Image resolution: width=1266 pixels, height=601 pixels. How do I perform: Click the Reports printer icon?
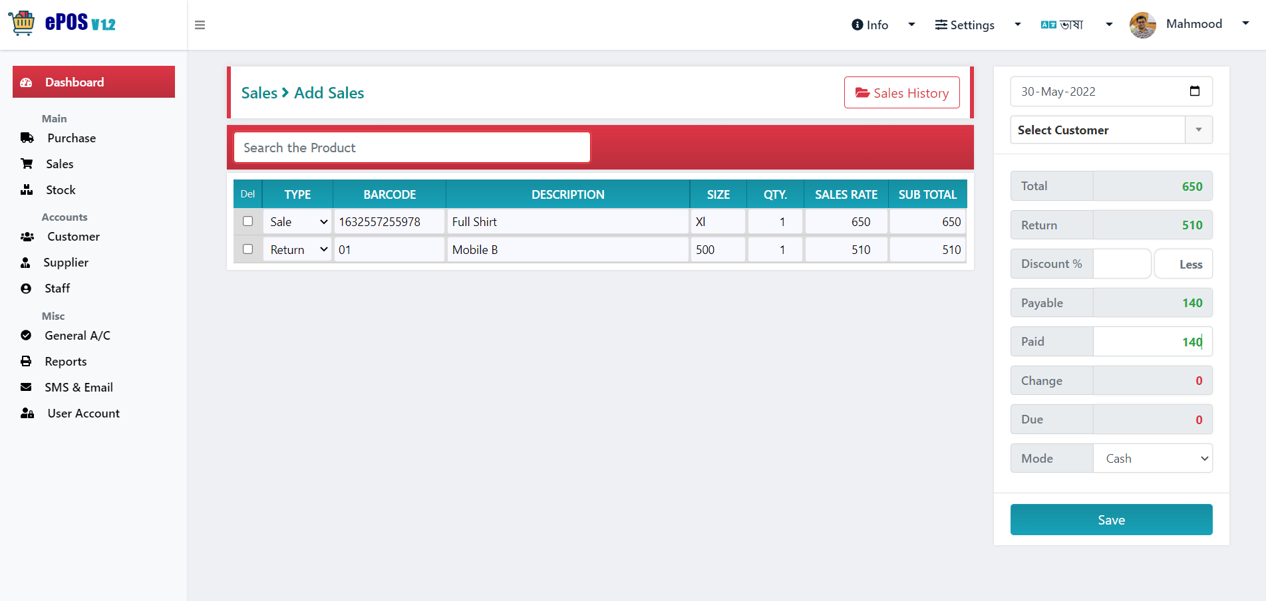[26, 361]
